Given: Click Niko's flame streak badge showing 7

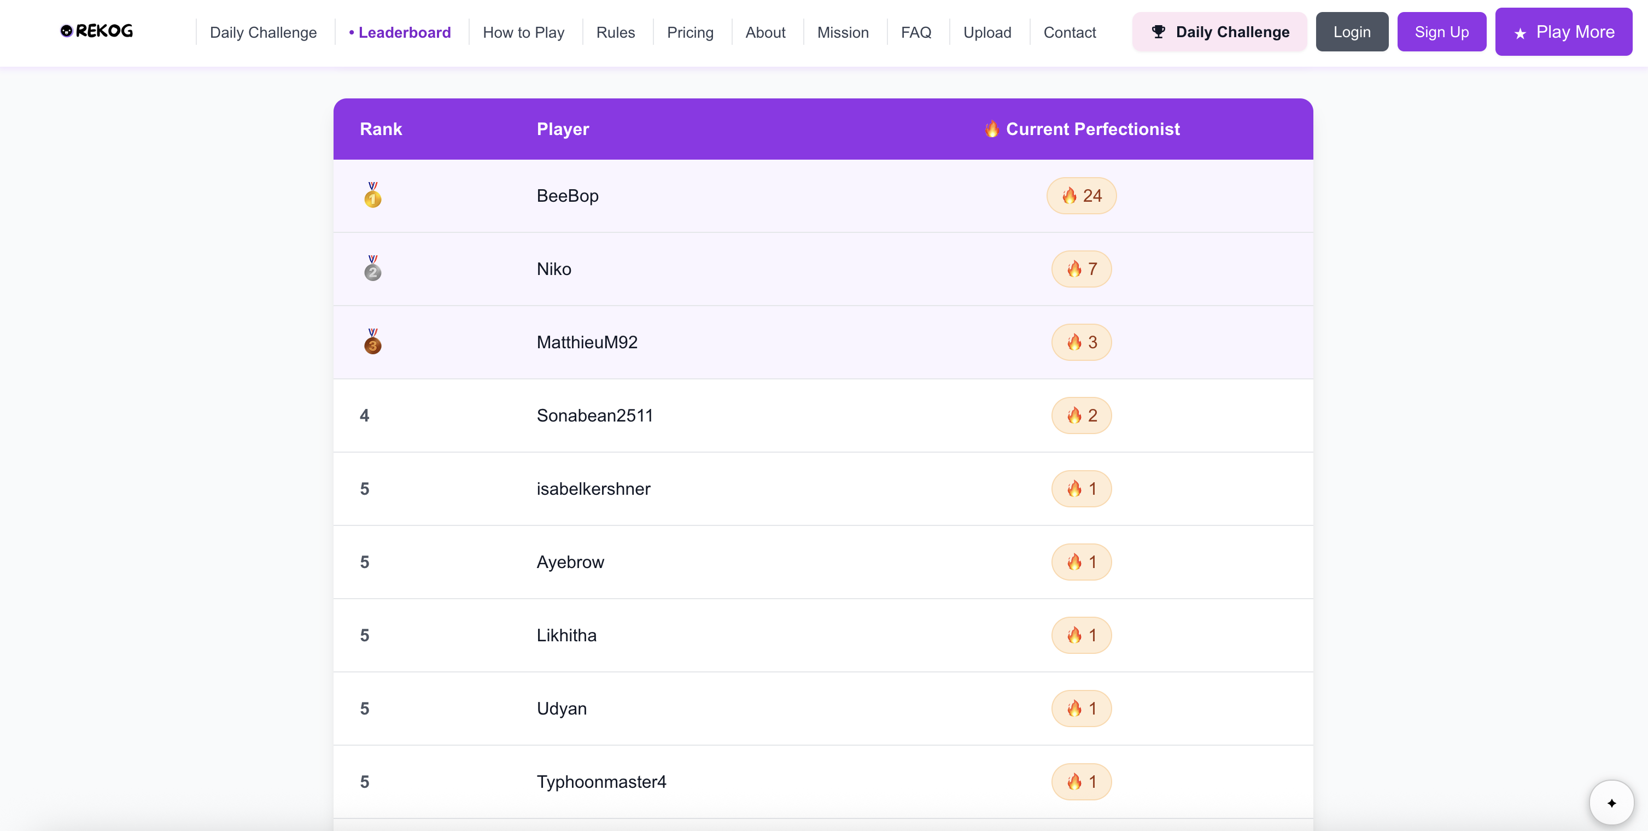Looking at the screenshot, I should (1081, 268).
